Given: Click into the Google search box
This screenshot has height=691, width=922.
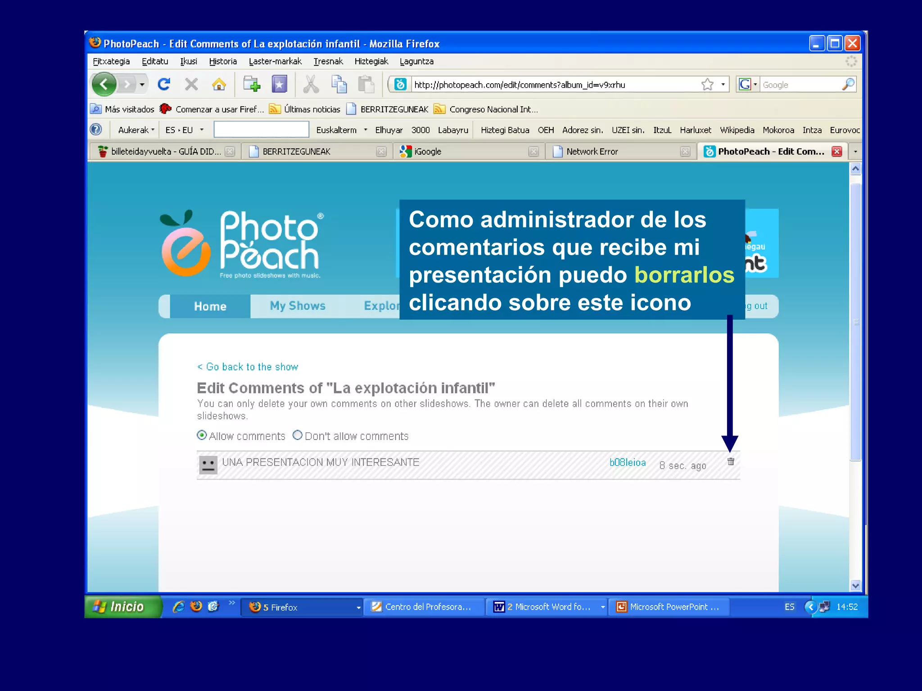Looking at the screenshot, I should 800,84.
